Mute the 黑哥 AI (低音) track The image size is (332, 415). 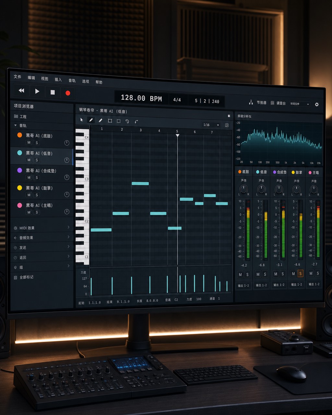[x=29, y=160]
